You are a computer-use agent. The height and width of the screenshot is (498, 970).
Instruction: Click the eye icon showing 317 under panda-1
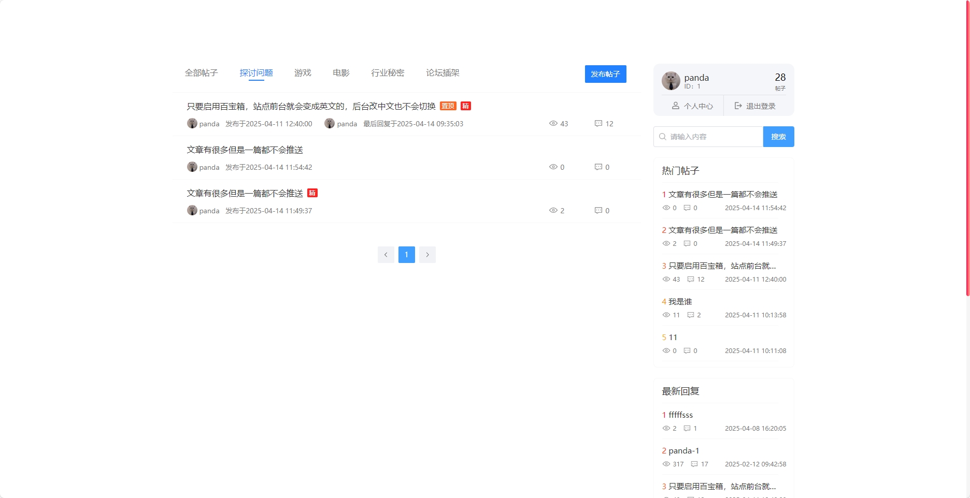(666, 464)
